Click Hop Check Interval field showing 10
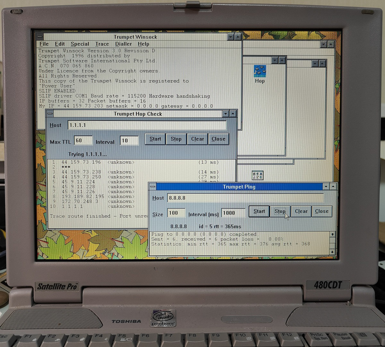 click(x=130, y=140)
